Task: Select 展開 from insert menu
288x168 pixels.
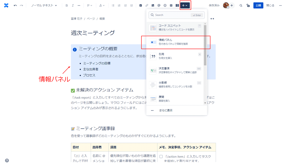Action: (x=175, y=99)
